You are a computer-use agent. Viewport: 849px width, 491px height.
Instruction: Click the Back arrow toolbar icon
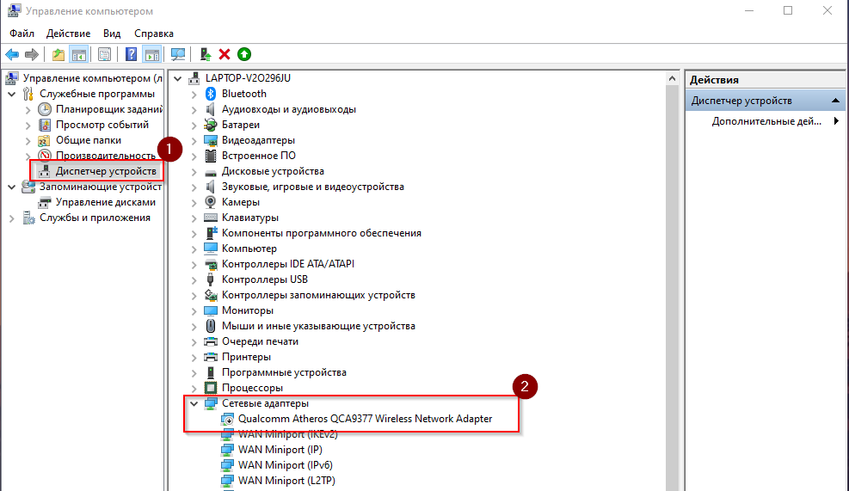[x=12, y=54]
